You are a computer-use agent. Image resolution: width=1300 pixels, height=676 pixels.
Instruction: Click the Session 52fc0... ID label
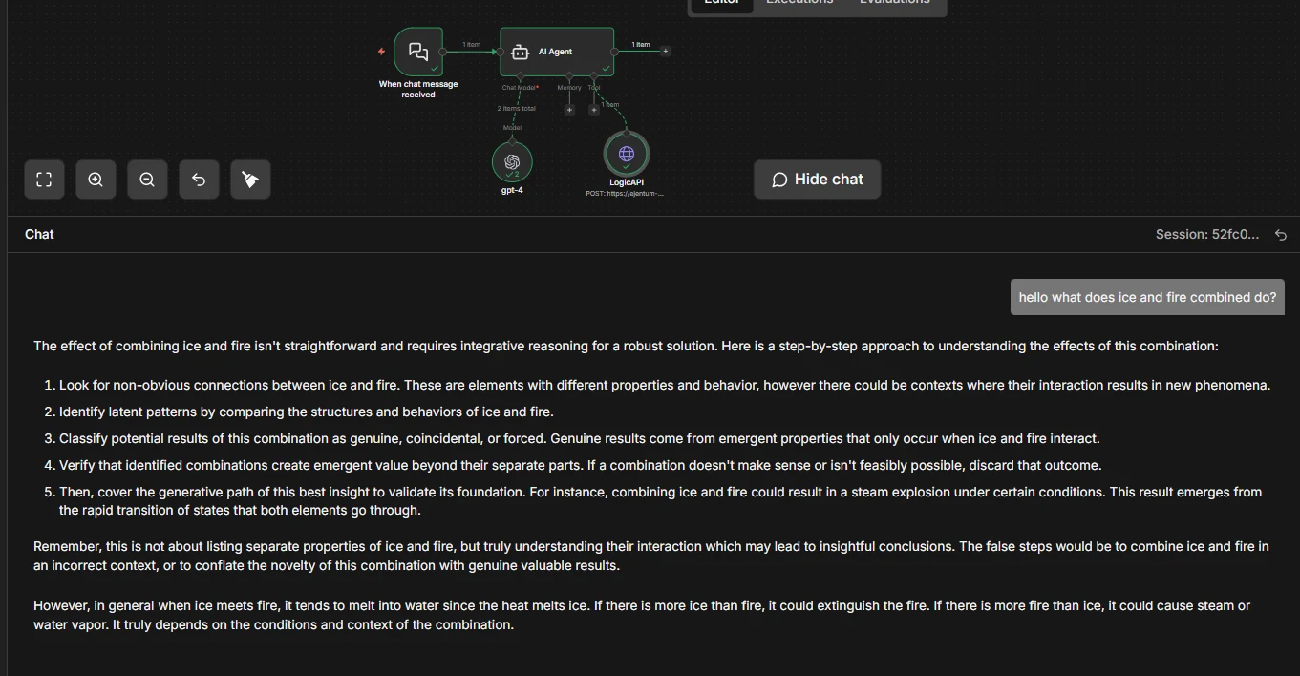1206,235
